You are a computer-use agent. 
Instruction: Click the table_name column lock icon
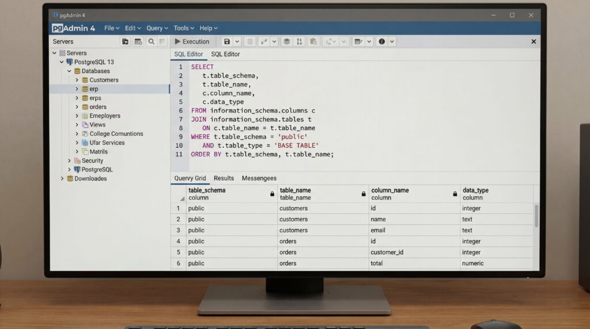364,194
